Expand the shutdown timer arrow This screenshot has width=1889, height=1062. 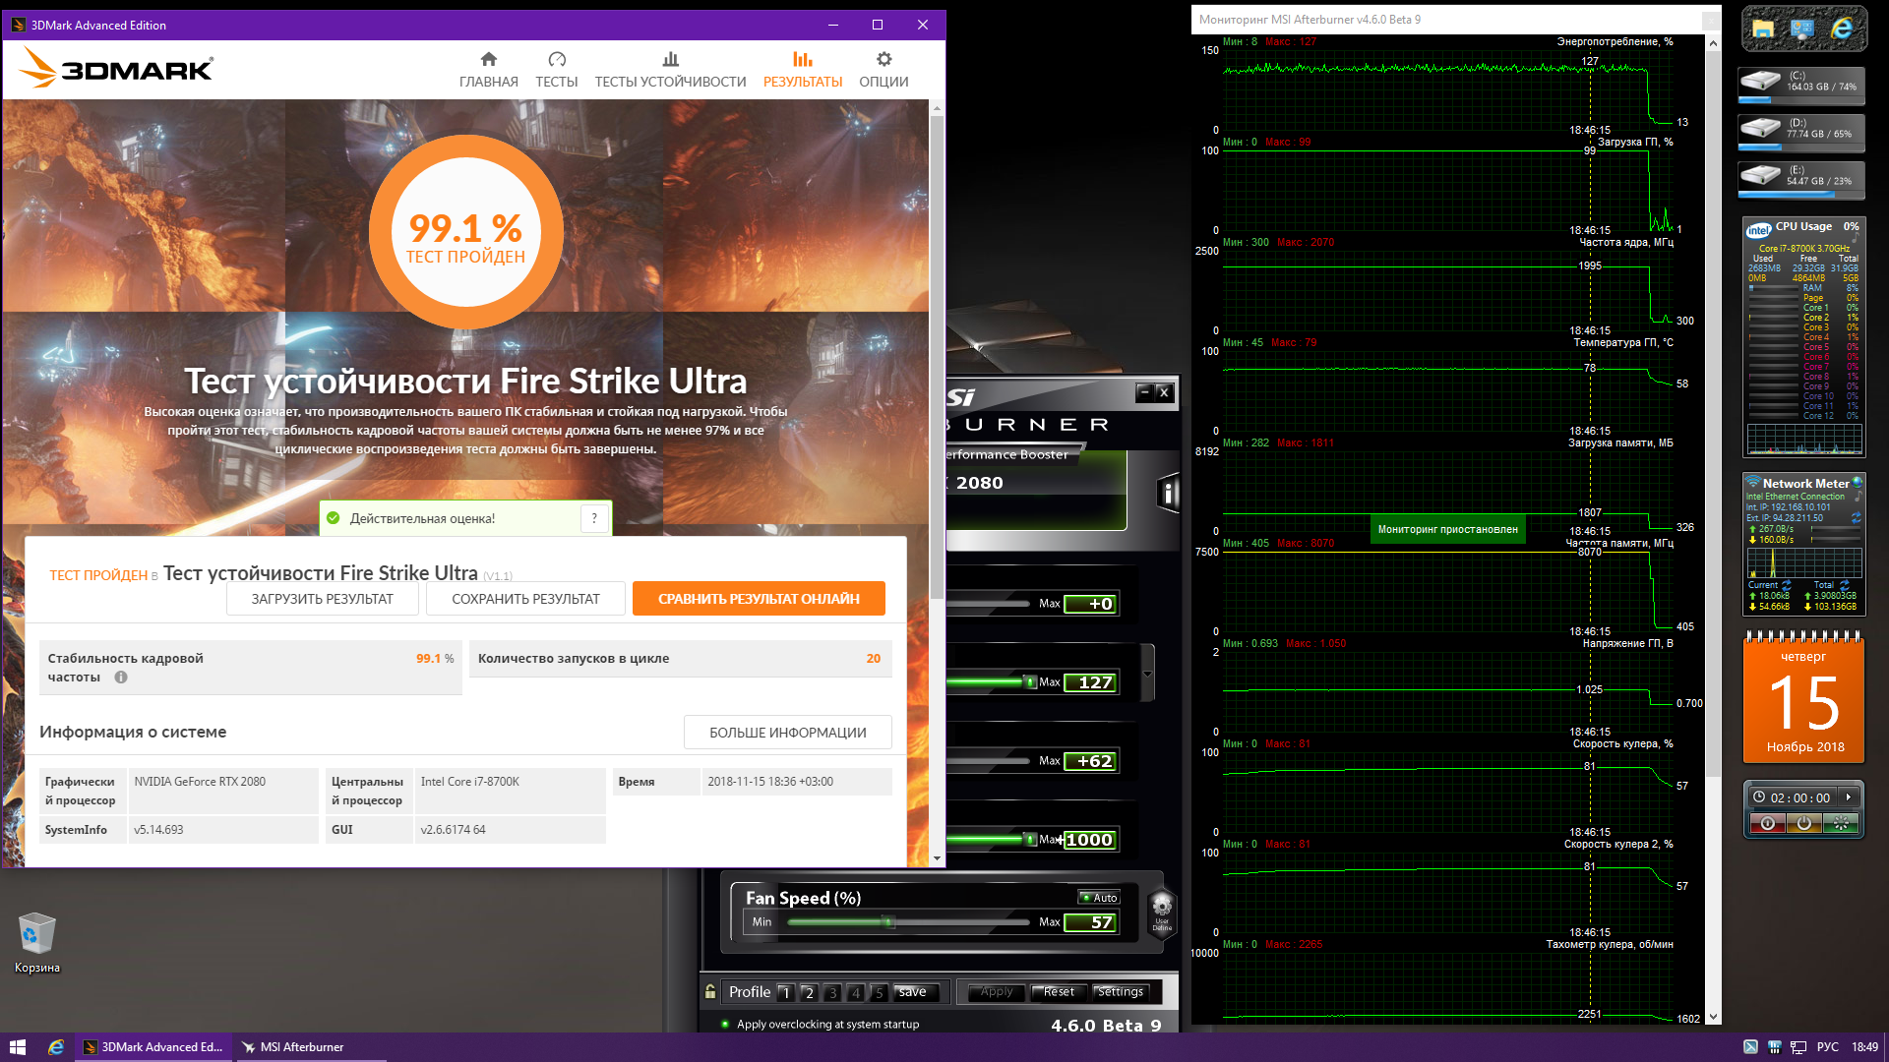[x=1849, y=797]
